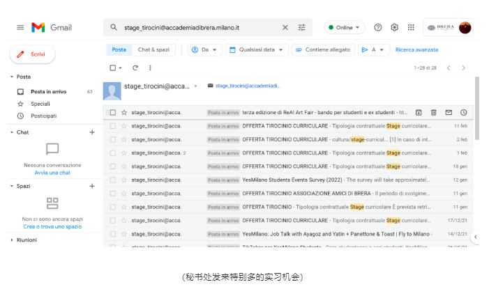
Task: Open the Online status dropdown
Action: point(344,27)
